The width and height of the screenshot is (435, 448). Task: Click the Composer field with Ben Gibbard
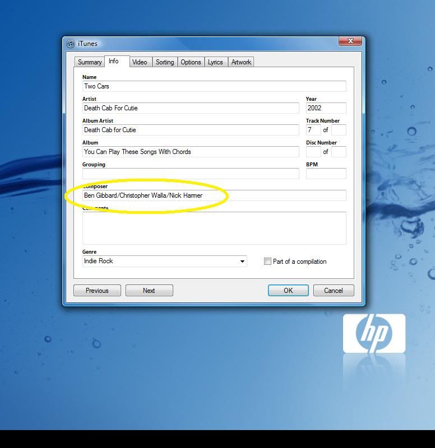[x=214, y=195]
